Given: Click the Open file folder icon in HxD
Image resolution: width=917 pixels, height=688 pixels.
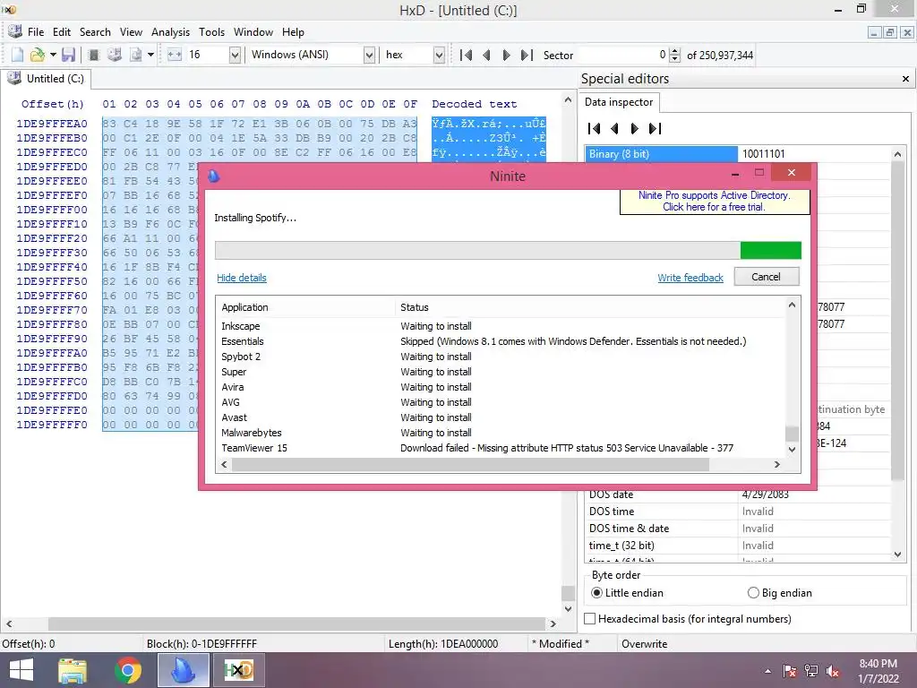Looking at the screenshot, I should pyautogui.click(x=37, y=55).
